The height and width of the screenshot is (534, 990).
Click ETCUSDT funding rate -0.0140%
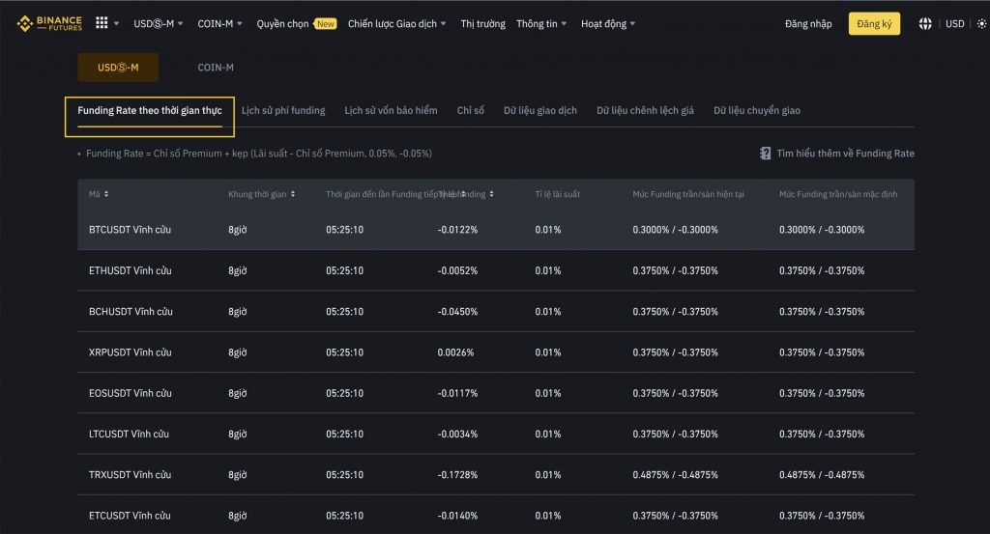coord(457,516)
